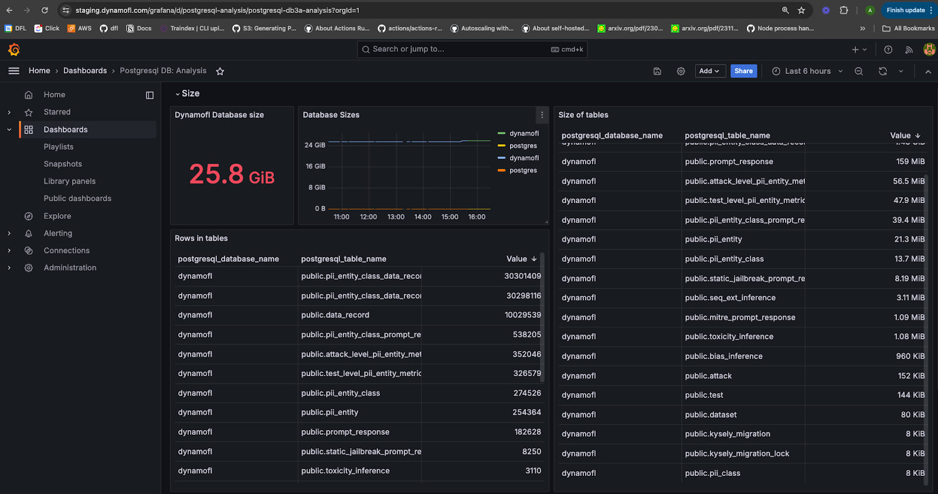Click the 159 MiB value cell

click(910, 161)
